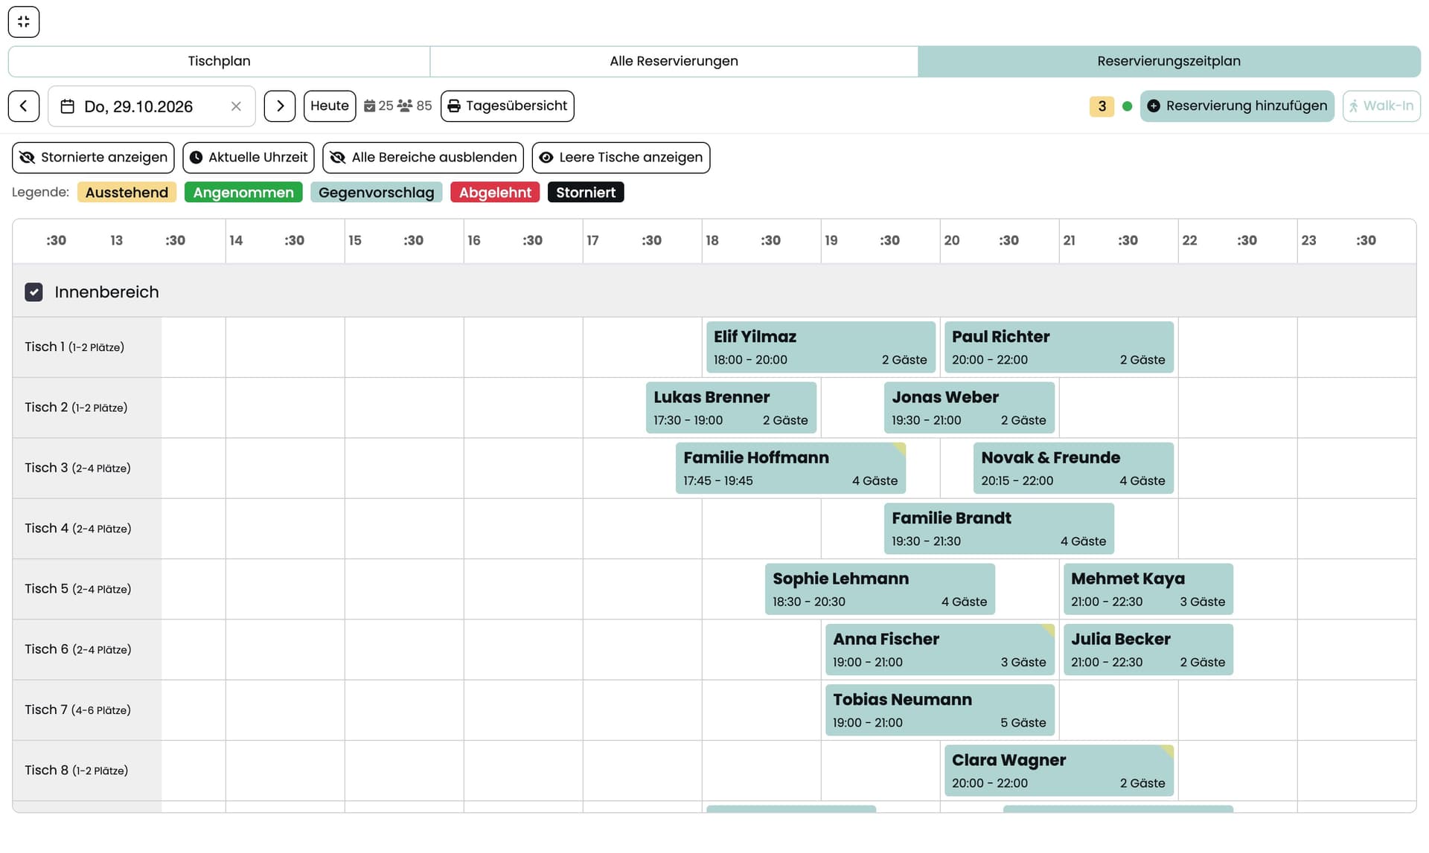Image resolution: width=1429 pixels, height=853 pixels.
Task: Select the Reservierungszeitplan tab
Action: pos(1169,61)
